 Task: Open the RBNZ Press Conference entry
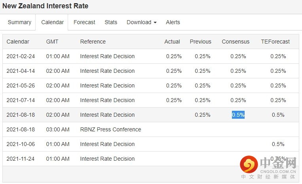[110, 129]
